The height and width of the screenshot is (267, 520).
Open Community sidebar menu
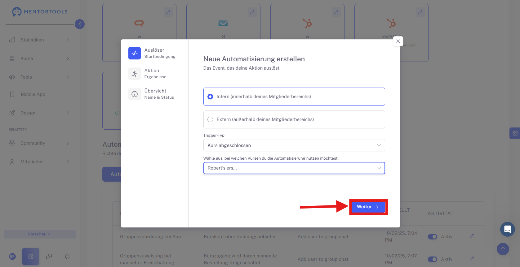(x=39, y=143)
